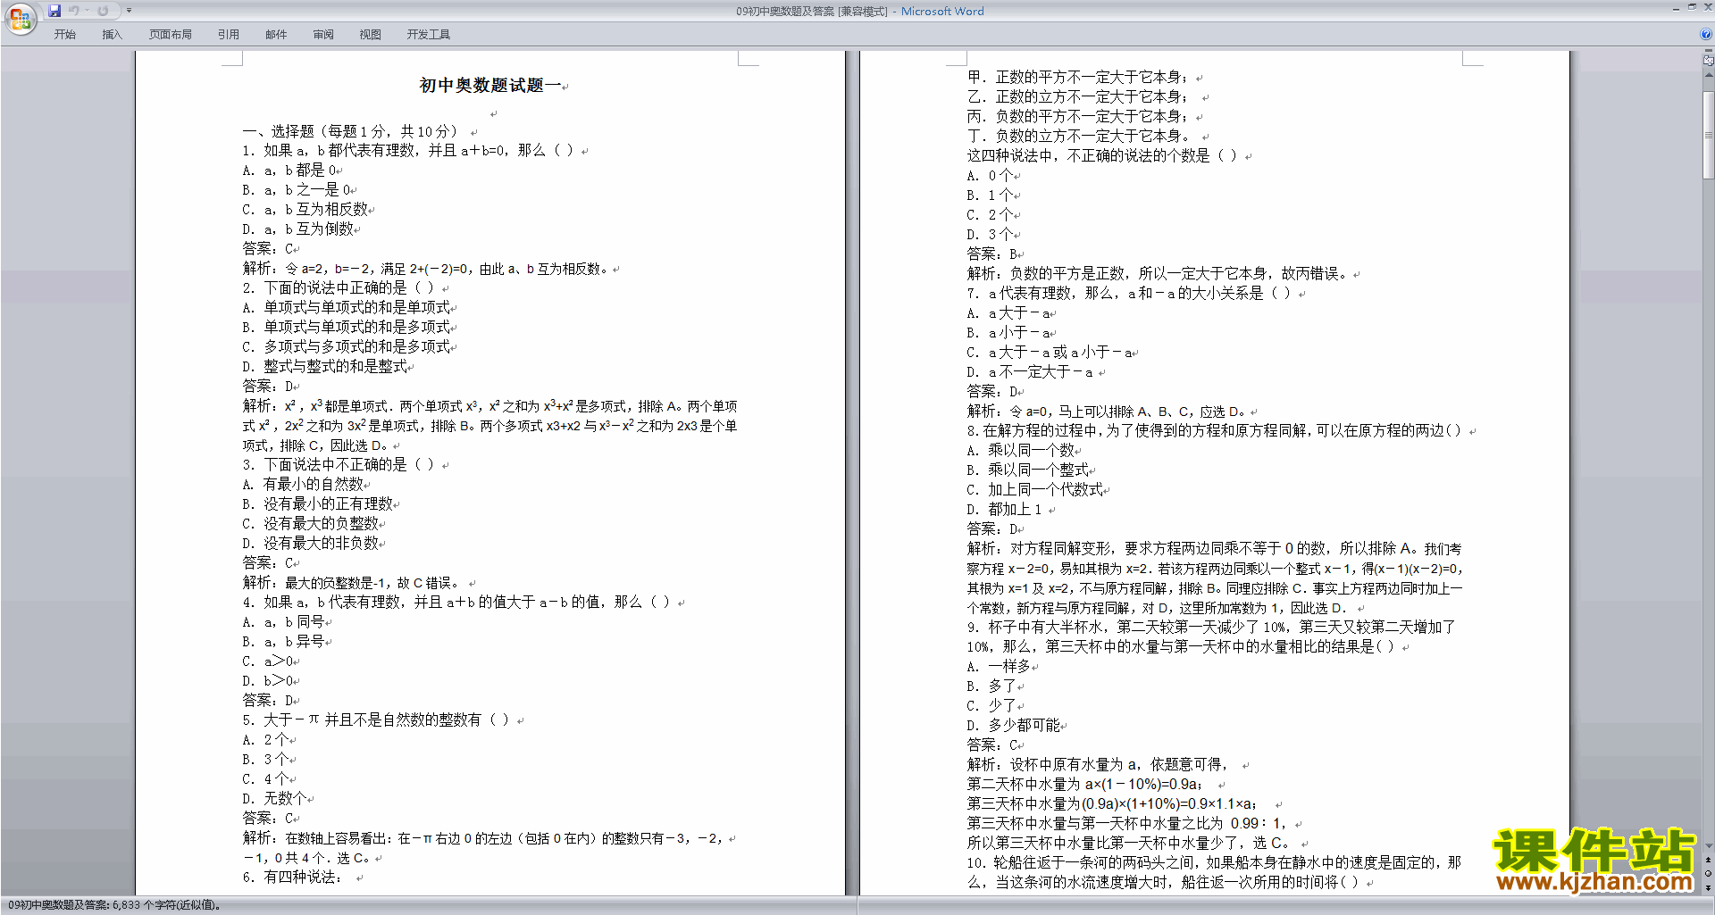Click option D. 无数个
The image size is (1715, 915).
pyautogui.click(x=274, y=798)
